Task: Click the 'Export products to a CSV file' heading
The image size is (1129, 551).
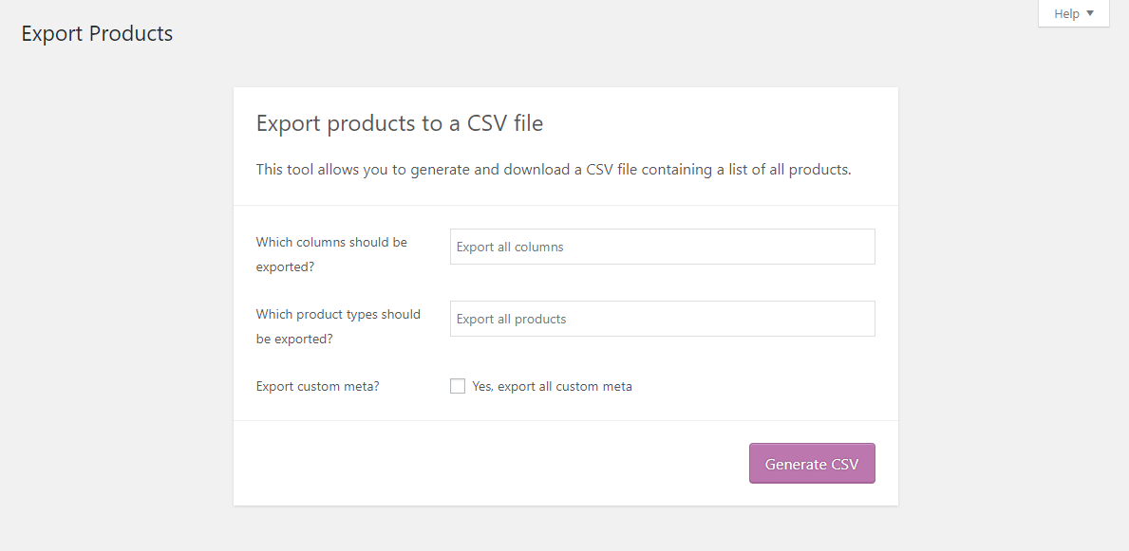Action: pos(400,123)
